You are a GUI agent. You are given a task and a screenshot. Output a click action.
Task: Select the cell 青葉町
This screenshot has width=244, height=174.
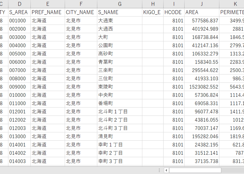tap(120, 62)
